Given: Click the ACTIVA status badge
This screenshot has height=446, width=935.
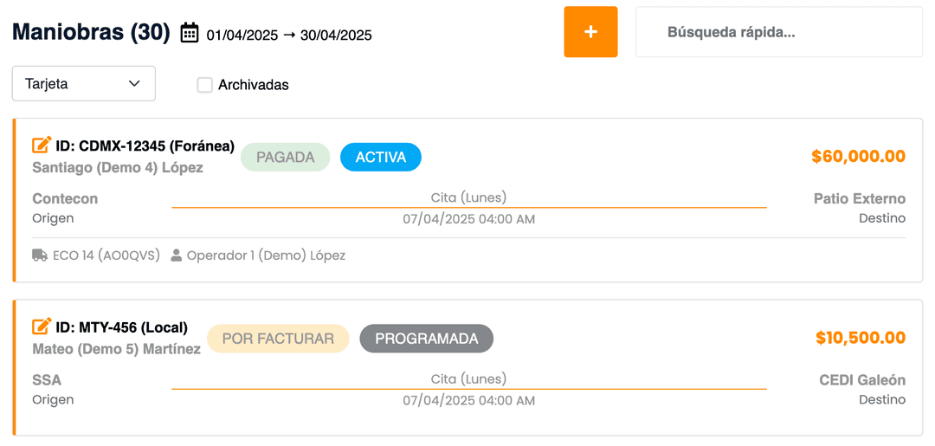Looking at the screenshot, I should pyautogui.click(x=381, y=158).
